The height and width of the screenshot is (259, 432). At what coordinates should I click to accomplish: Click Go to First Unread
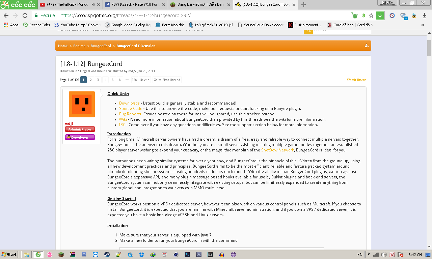[167, 80]
